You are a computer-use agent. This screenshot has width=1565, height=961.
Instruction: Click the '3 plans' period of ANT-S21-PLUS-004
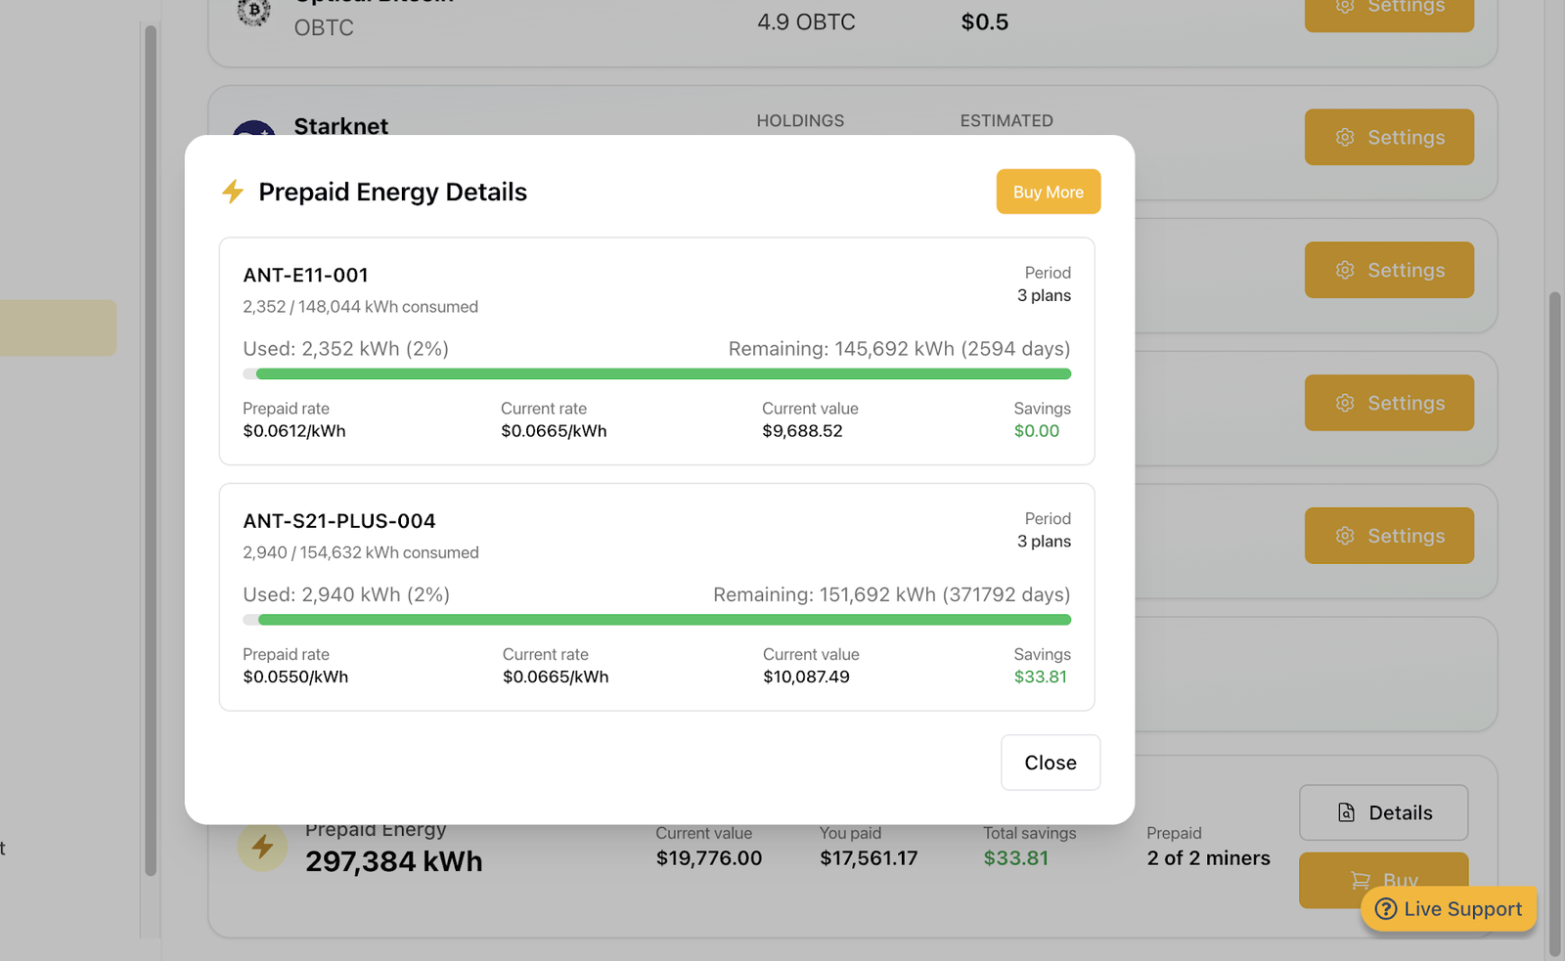click(x=1044, y=542)
